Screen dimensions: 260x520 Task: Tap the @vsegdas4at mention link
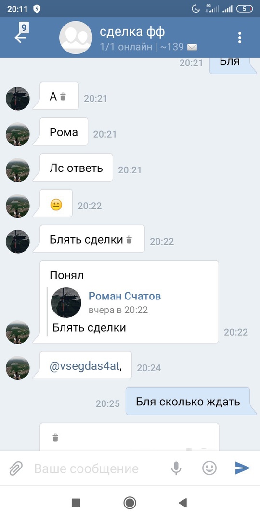[85, 367]
